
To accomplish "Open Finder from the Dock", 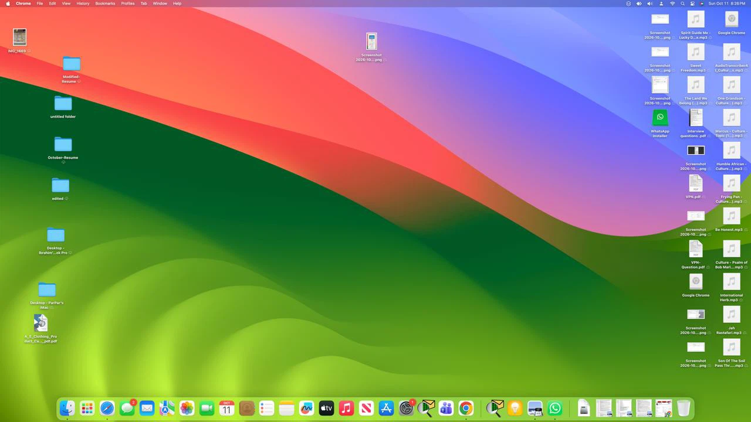I will pos(67,408).
